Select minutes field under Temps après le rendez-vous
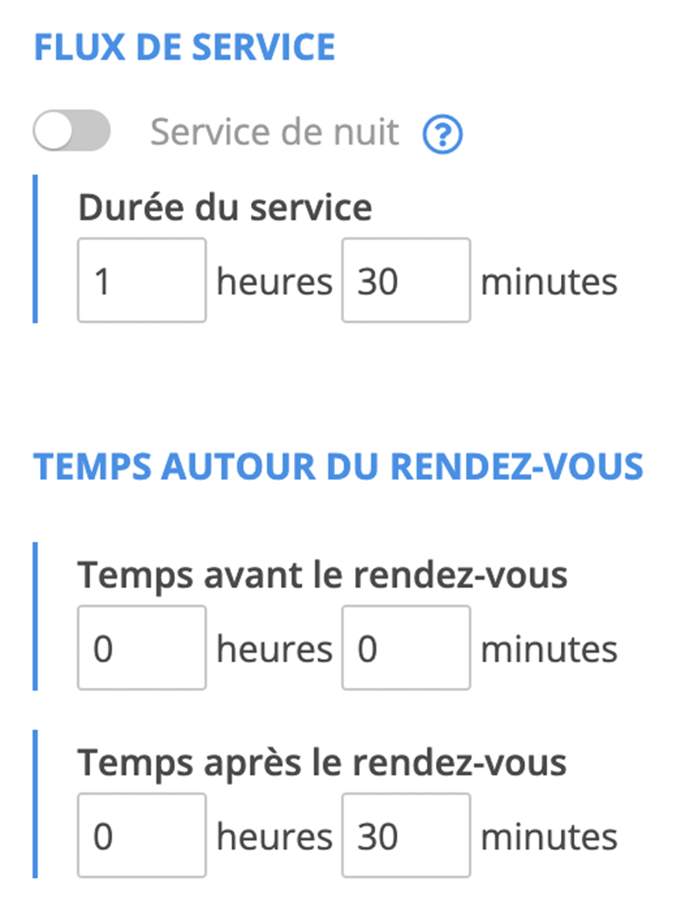 point(406,835)
